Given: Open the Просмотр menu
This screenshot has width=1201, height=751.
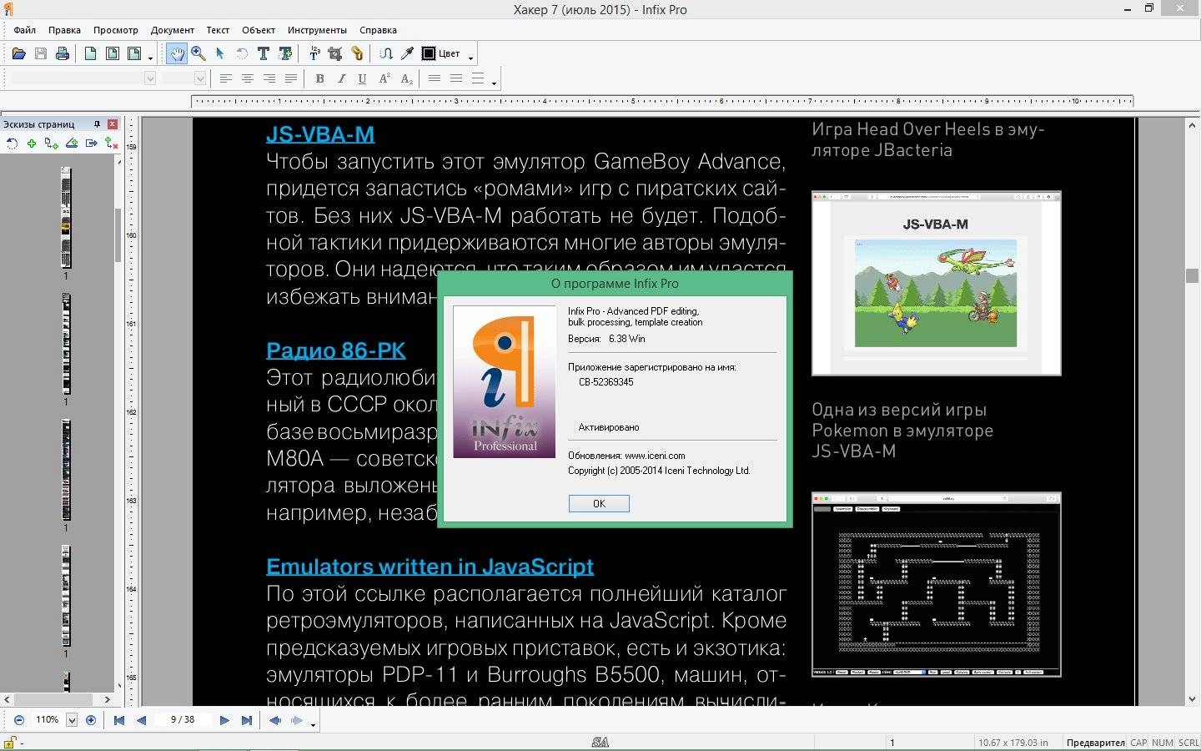Looking at the screenshot, I should (x=116, y=30).
